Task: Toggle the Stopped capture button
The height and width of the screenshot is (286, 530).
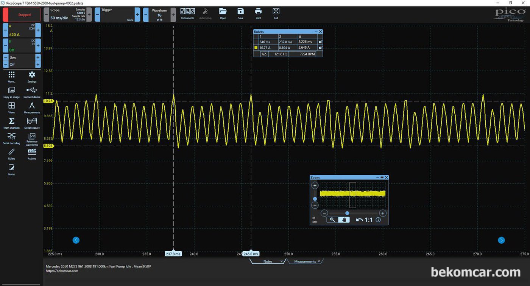Action: click(22, 15)
